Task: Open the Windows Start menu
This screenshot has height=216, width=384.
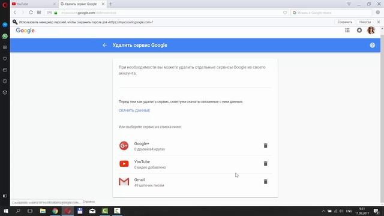Action: [x=5, y=211]
